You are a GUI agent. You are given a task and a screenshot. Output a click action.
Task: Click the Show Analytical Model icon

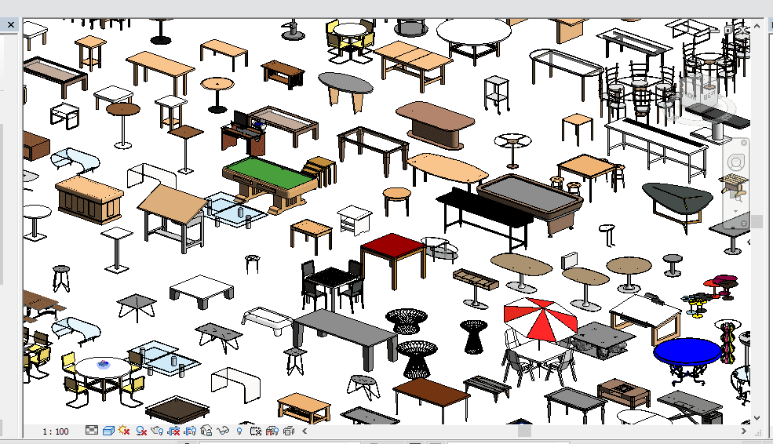pos(272,431)
